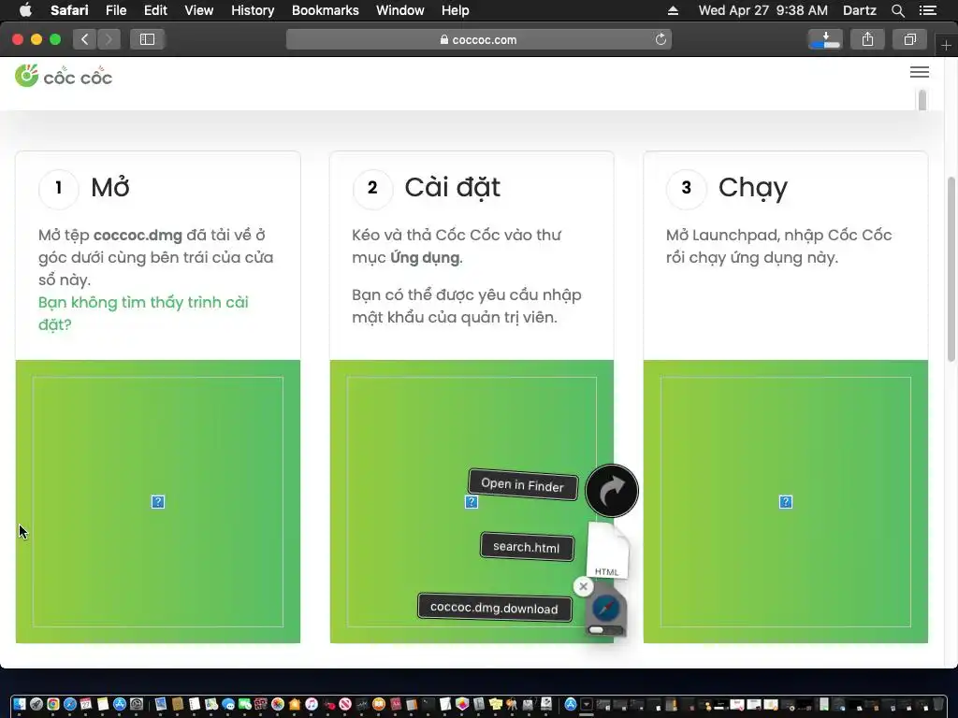Open the Bookmarks menu
The width and height of the screenshot is (958, 718).
(325, 10)
